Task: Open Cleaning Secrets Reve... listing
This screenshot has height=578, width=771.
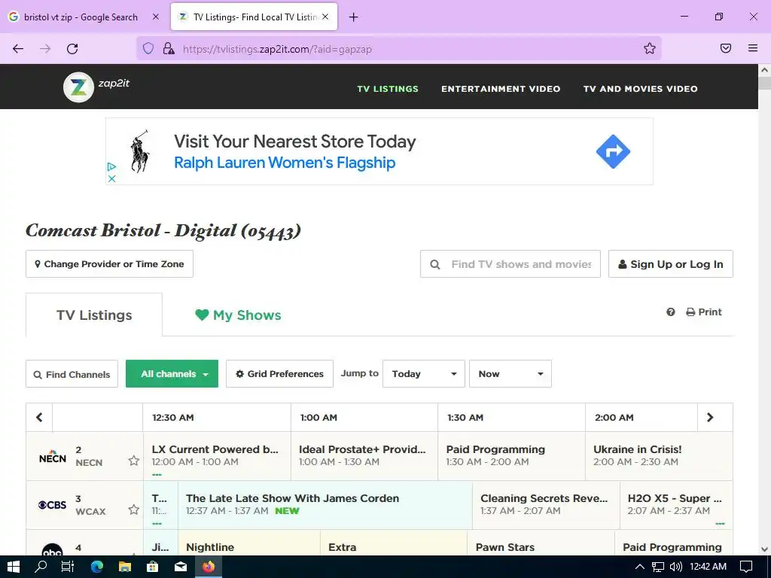Action: coord(546,505)
